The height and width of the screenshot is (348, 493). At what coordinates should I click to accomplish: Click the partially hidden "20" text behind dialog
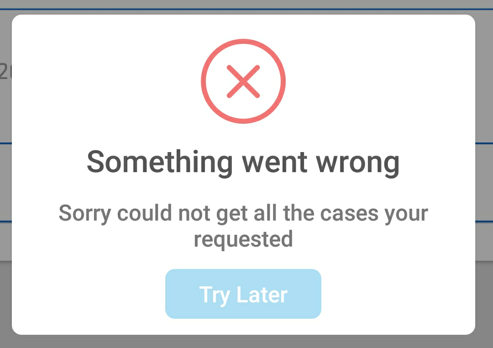[5, 71]
